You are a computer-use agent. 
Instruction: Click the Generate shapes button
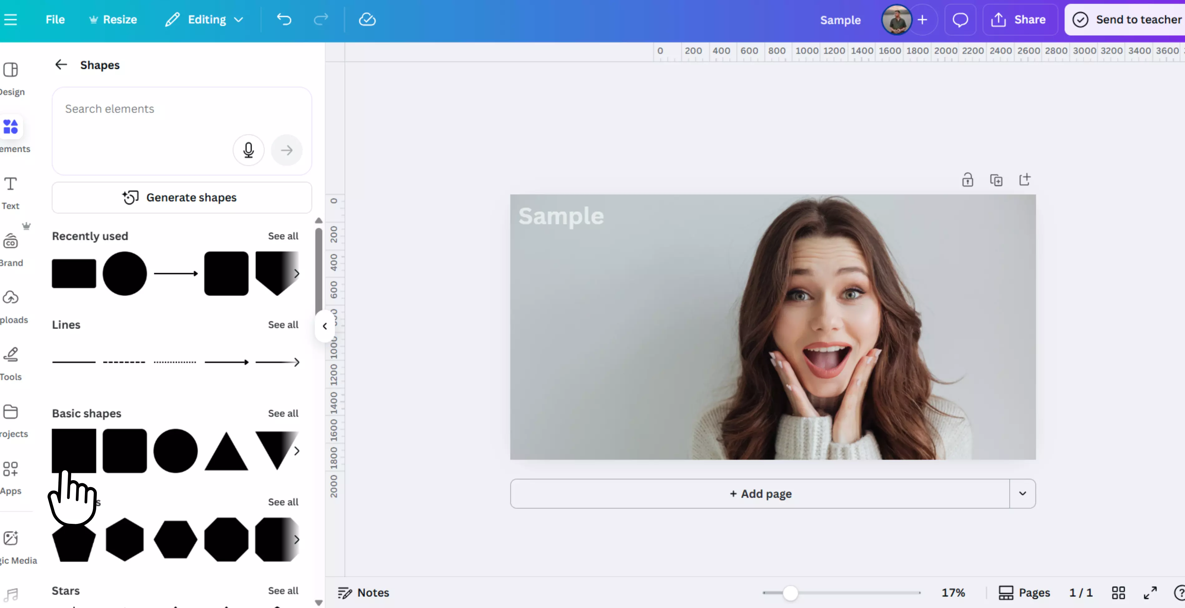(x=182, y=197)
